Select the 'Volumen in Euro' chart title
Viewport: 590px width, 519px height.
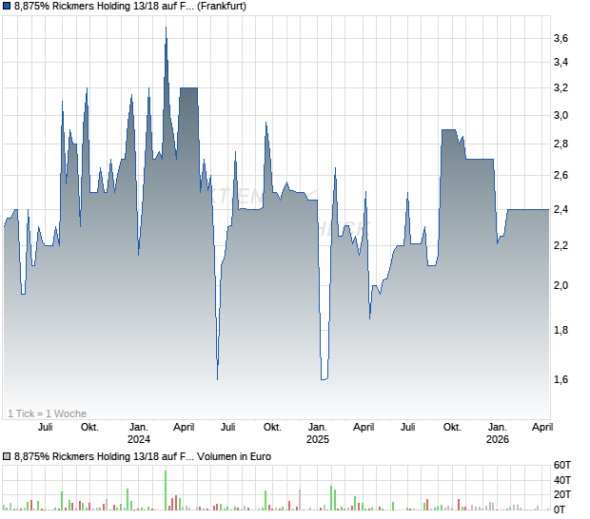click(x=143, y=456)
